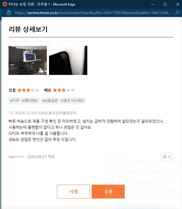Screen dimensions: 182x209
Task: Minimize the Edge window
Action: [x=153, y=4]
